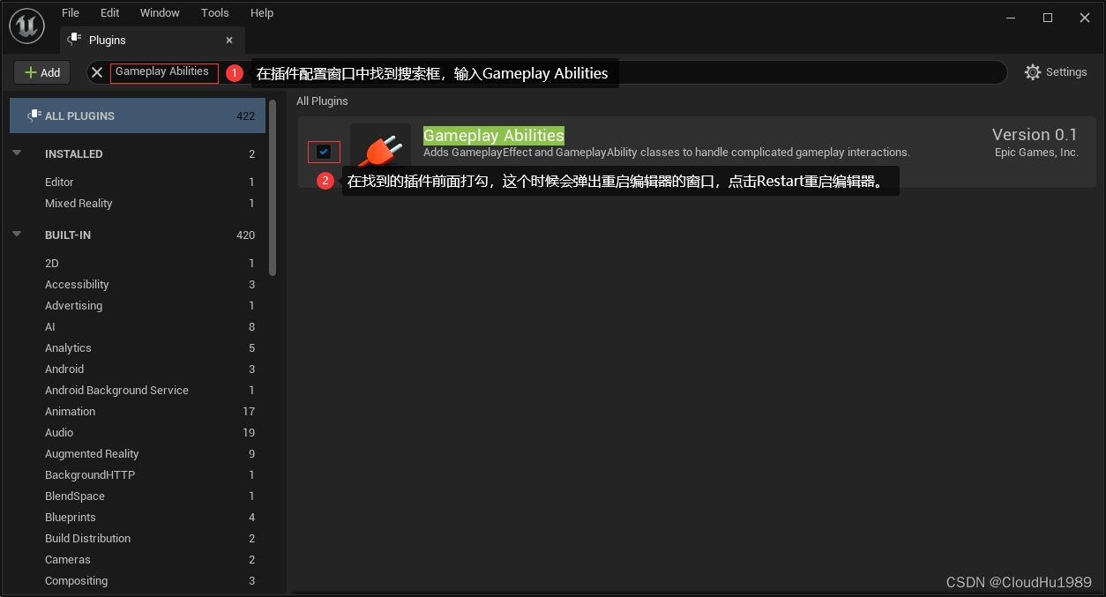Collapse the Installed category section
This screenshot has height=597, width=1106.
(x=17, y=153)
